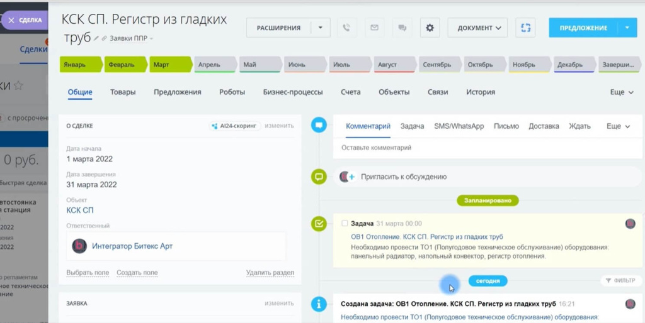Expand the Еще menu in main tabs
Image resolution: width=645 pixels, height=323 pixels.
pos(621,92)
